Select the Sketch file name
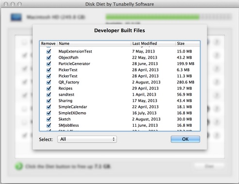 (x=65, y=119)
